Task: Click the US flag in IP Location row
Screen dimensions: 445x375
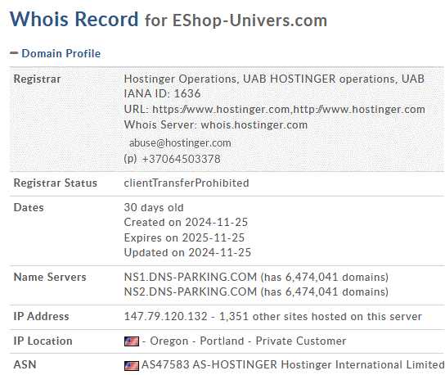Action: [132, 341]
